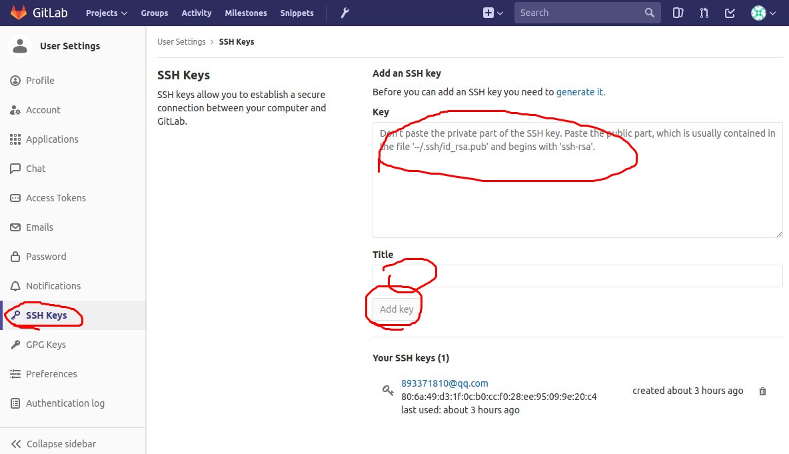Collapse the sidebar
789x454 pixels.
[x=53, y=443]
